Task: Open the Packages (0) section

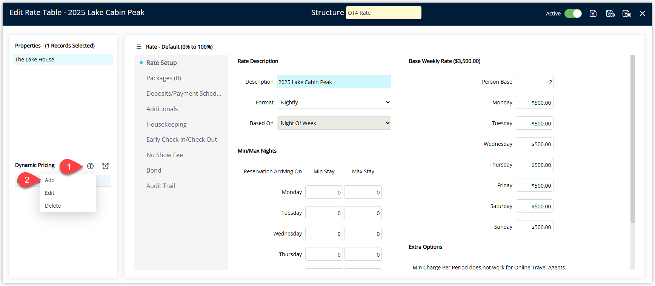Action: [164, 78]
